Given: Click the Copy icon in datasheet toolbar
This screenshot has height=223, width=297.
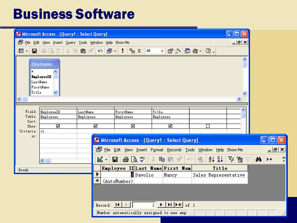Looking at the screenshot, I should (x=162, y=159).
